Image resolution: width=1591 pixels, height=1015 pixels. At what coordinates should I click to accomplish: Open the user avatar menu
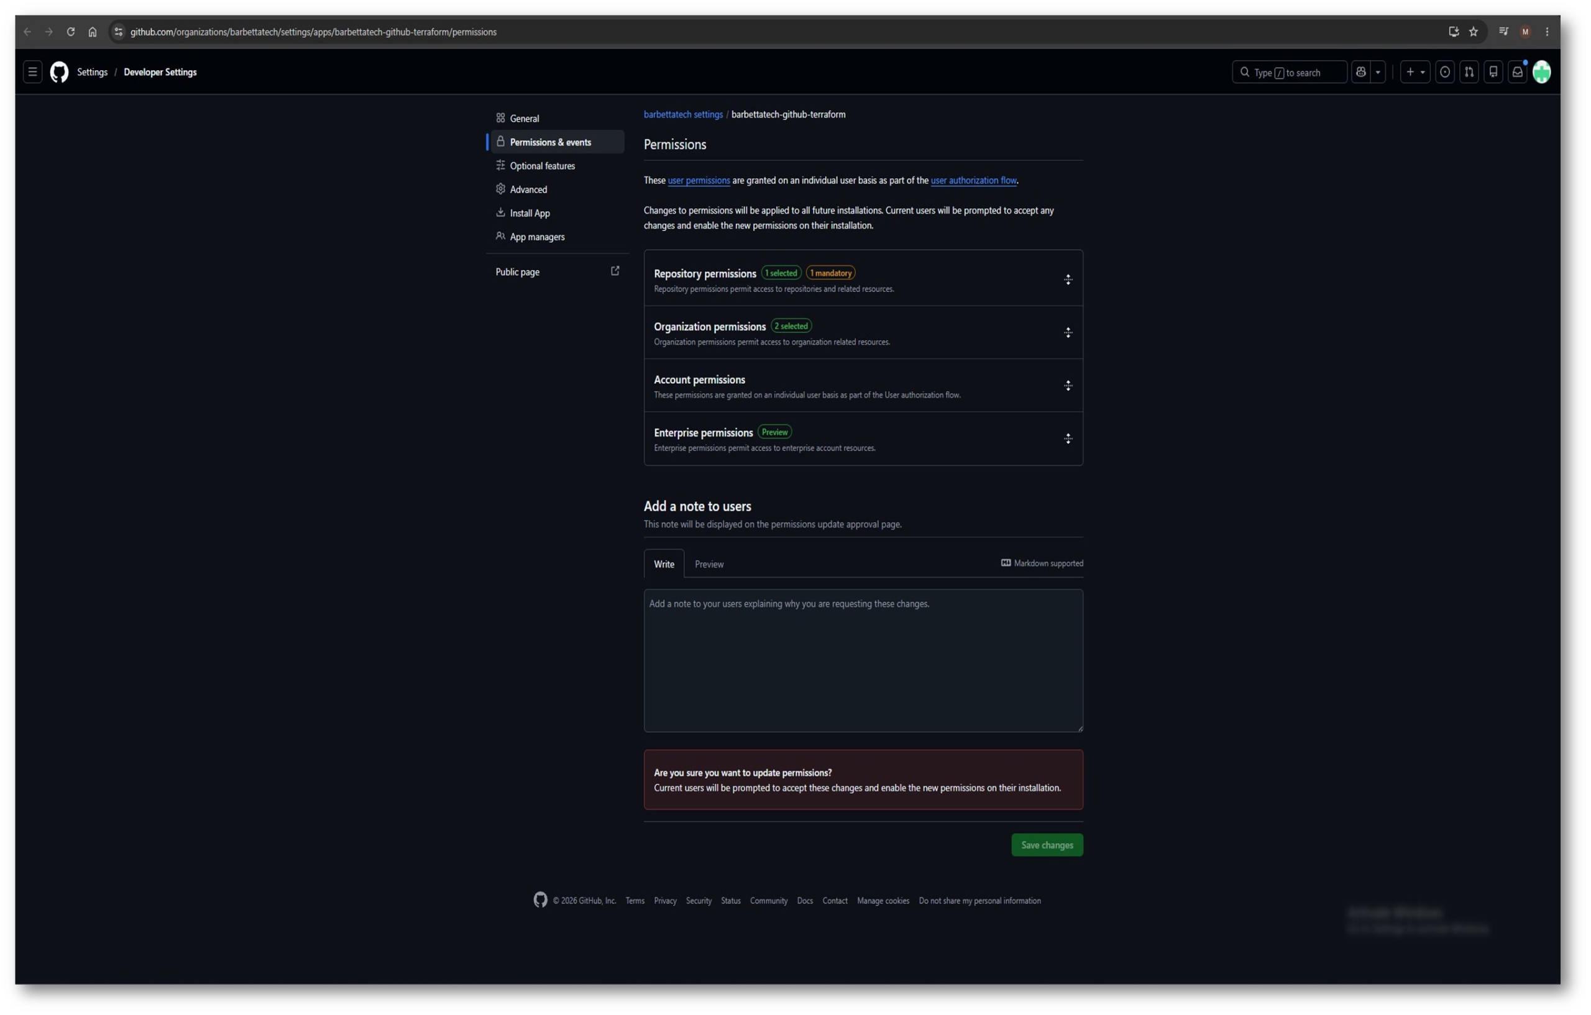[1541, 72]
